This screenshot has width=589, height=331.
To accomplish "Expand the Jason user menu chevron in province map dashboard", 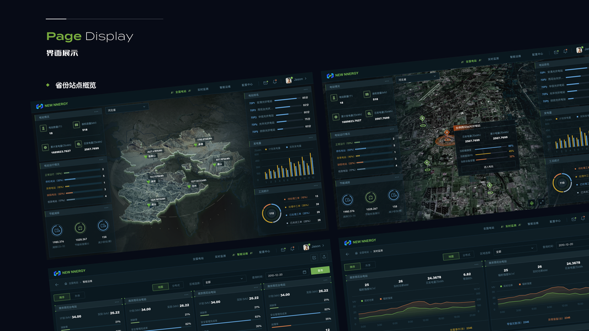I will tap(305, 79).
